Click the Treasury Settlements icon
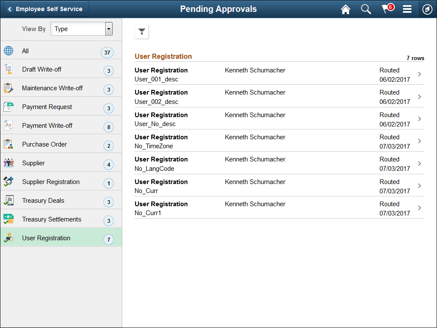437x328 pixels. (x=9, y=219)
